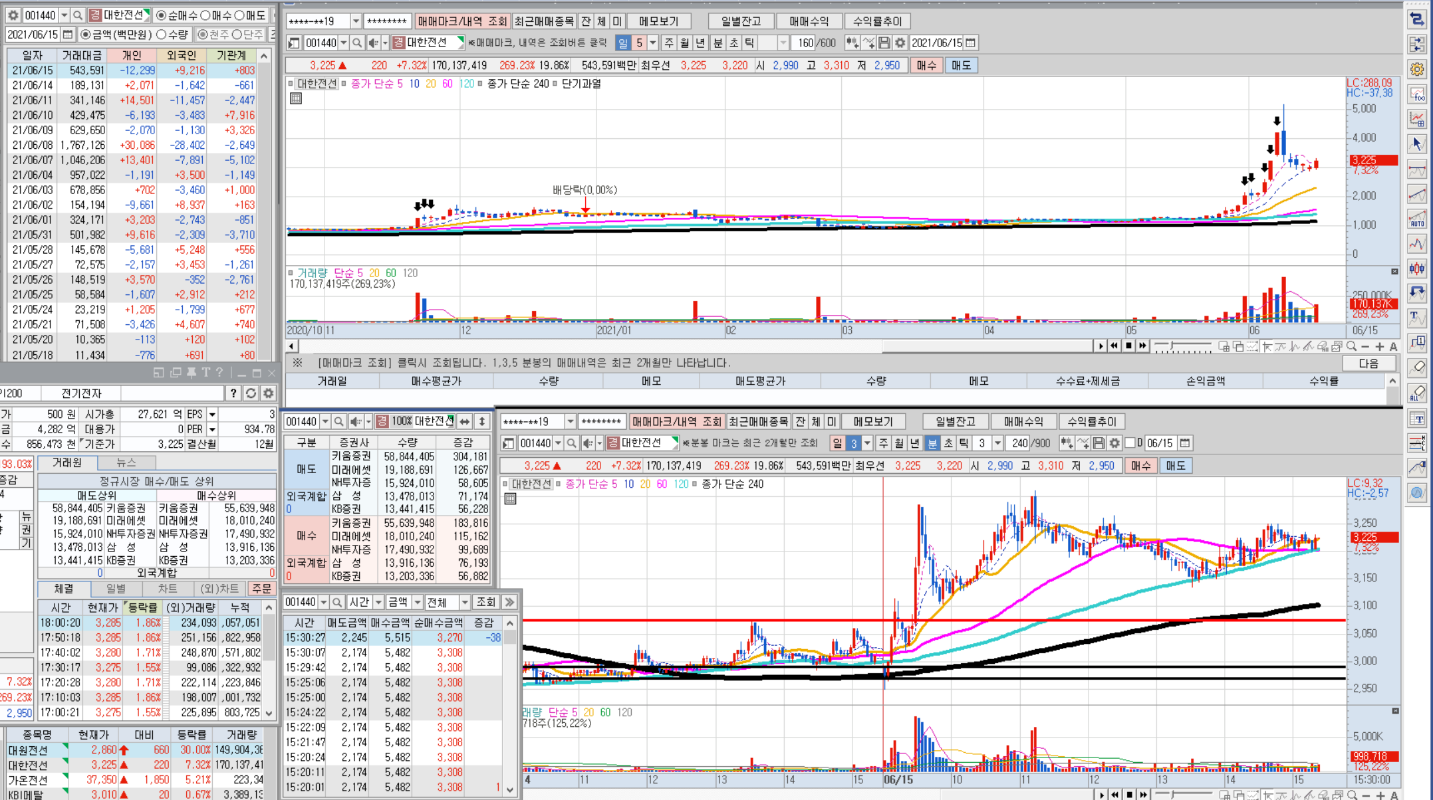Image resolution: width=1433 pixels, height=800 pixels.
Task: Click stop button below upper chart
Action: click(1128, 346)
